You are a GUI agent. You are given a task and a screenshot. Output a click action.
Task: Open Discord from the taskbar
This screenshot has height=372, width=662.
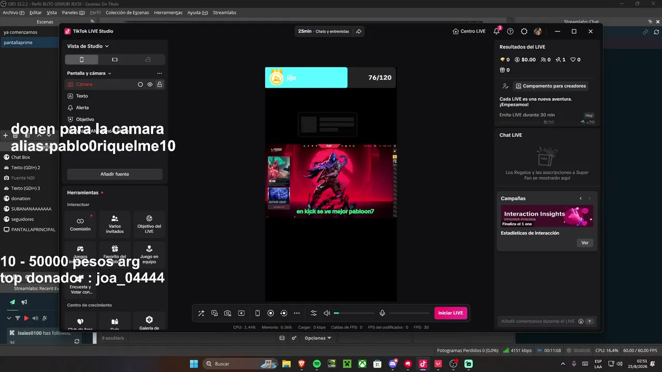pyautogui.click(x=393, y=364)
